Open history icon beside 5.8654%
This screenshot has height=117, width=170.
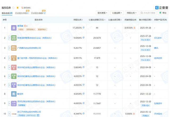click(83, 67)
